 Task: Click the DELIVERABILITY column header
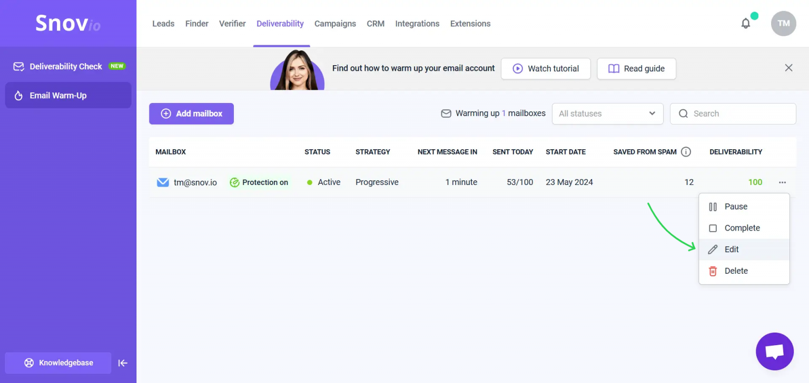click(736, 152)
